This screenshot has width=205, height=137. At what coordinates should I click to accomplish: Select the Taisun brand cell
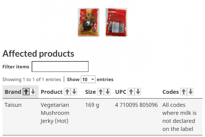click(x=13, y=105)
